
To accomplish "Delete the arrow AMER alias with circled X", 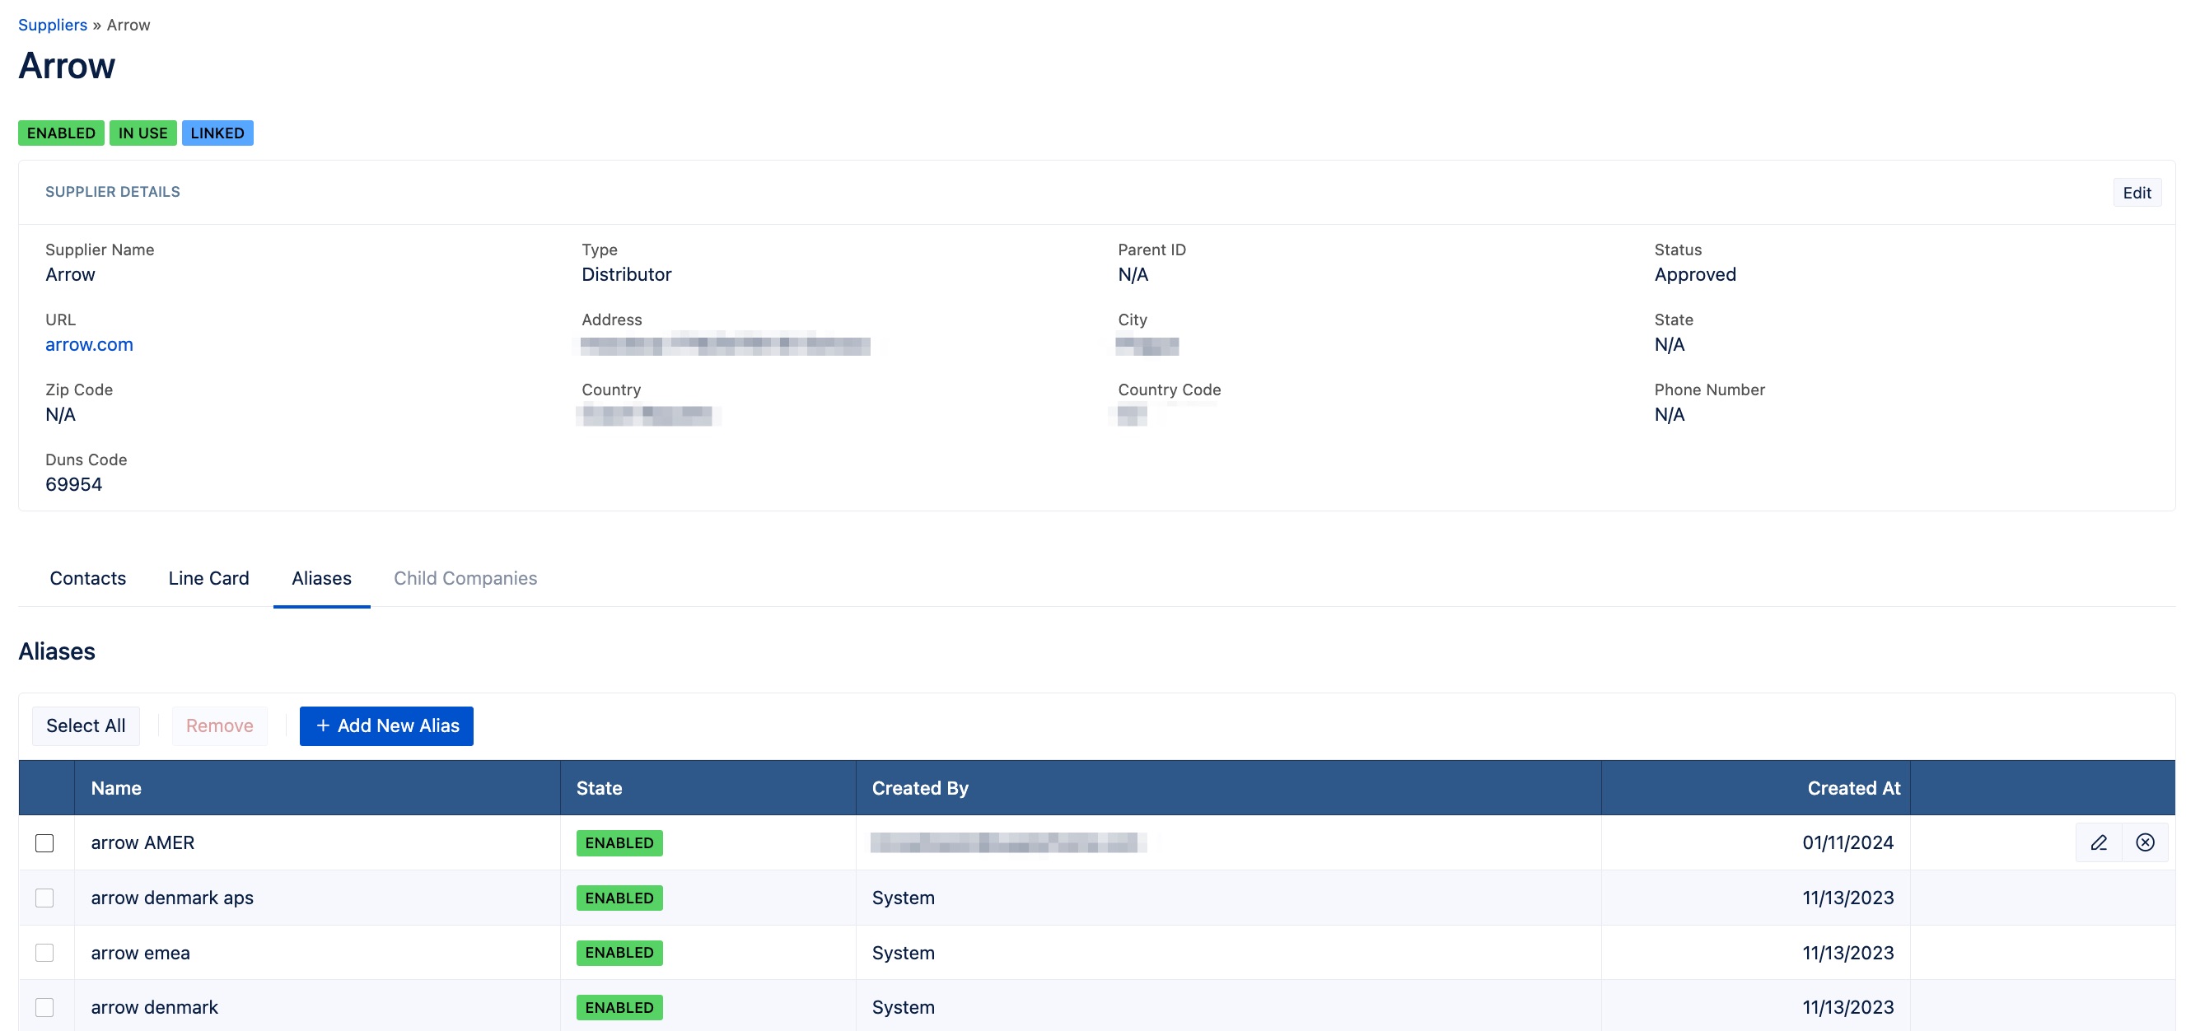I will coord(2146,842).
